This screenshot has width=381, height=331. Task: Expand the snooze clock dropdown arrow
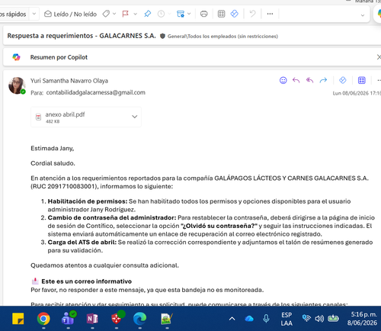(169, 14)
